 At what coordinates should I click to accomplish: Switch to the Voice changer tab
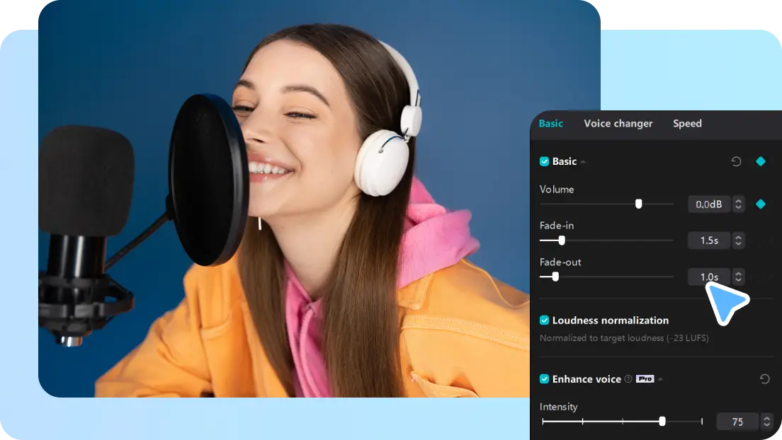click(618, 123)
